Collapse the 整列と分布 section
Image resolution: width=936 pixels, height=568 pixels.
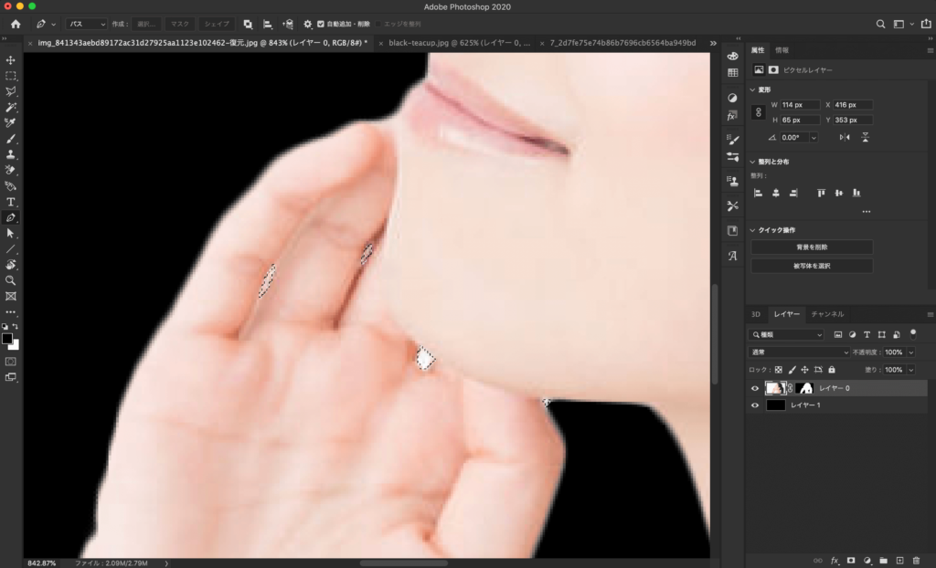point(752,162)
